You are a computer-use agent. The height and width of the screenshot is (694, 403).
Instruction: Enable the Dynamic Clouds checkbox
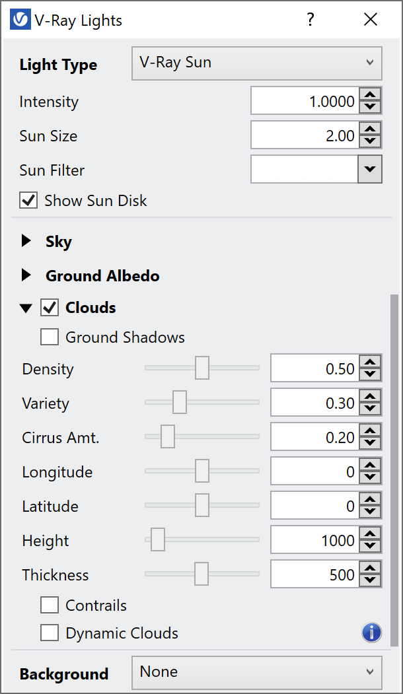click(x=50, y=633)
